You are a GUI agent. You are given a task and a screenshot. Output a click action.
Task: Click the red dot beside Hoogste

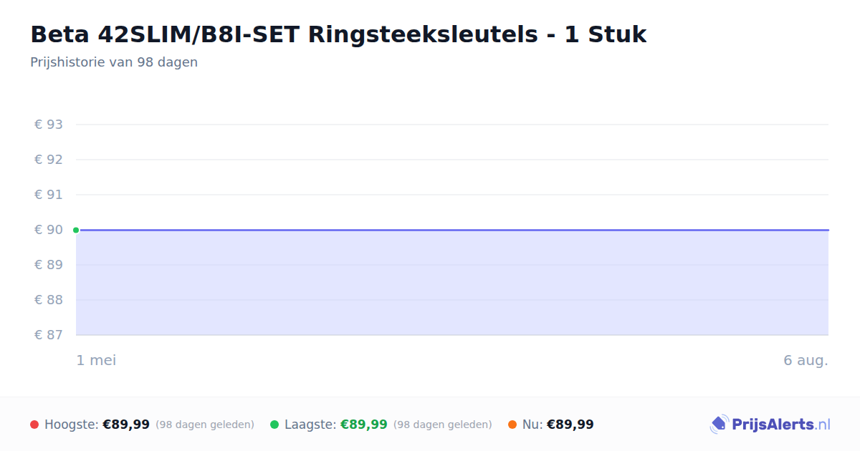pyautogui.click(x=34, y=425)
